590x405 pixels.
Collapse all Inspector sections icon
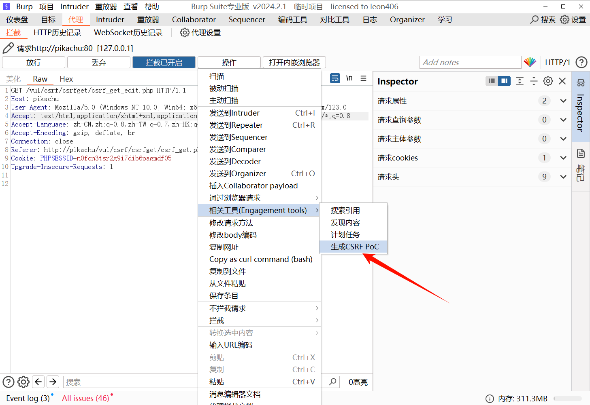pos(534,81)
